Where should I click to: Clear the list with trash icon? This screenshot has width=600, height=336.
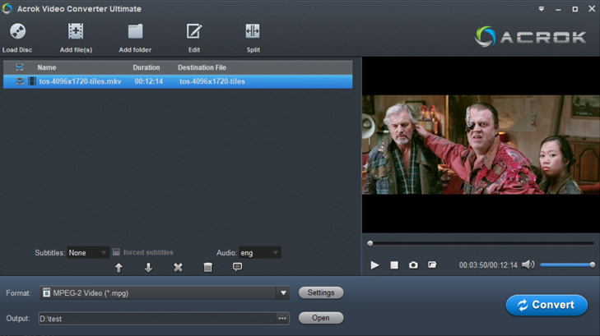coord(207,267)
